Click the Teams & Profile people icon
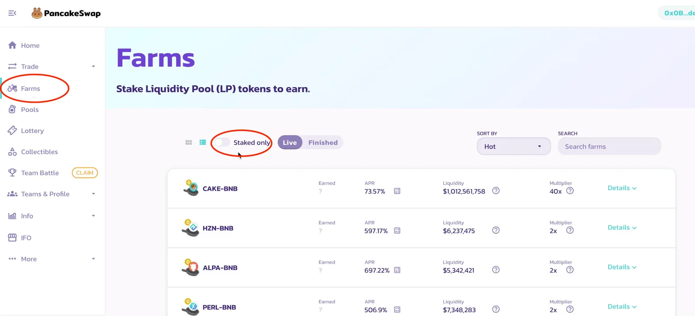695x316 pixels. click(x=12, y=194)
